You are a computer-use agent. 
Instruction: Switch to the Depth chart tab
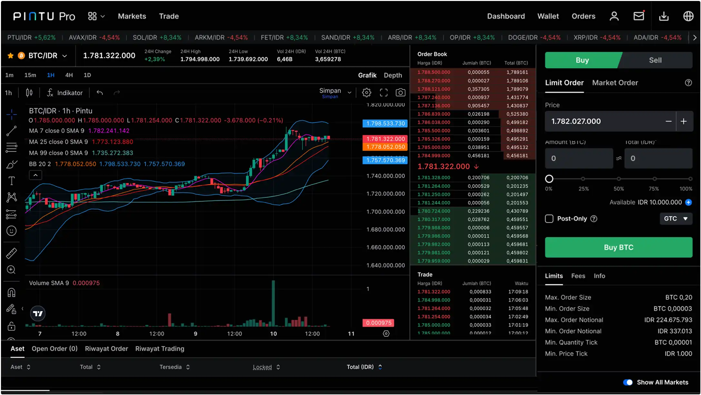pyautogui.click(x=393, y=75)
